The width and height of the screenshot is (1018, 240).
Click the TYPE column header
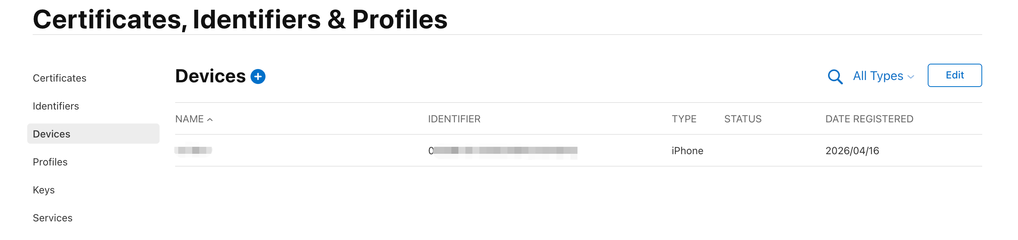point(684,119)
